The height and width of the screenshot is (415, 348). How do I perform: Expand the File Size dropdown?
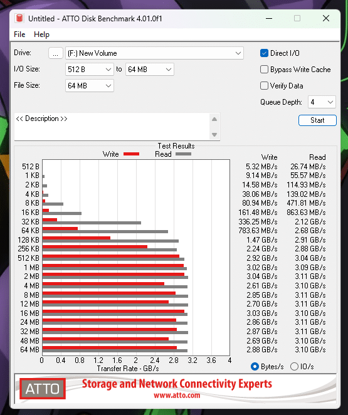[90, 86]
